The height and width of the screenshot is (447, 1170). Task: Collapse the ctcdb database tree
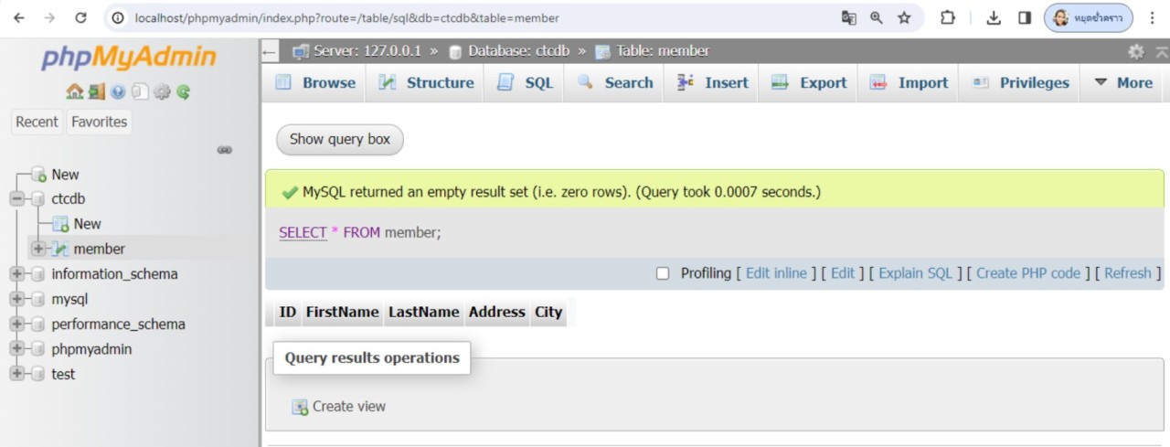point(16,198)
